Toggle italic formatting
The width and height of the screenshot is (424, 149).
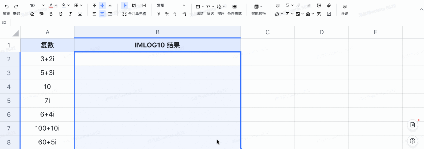[x=70, y=14]
